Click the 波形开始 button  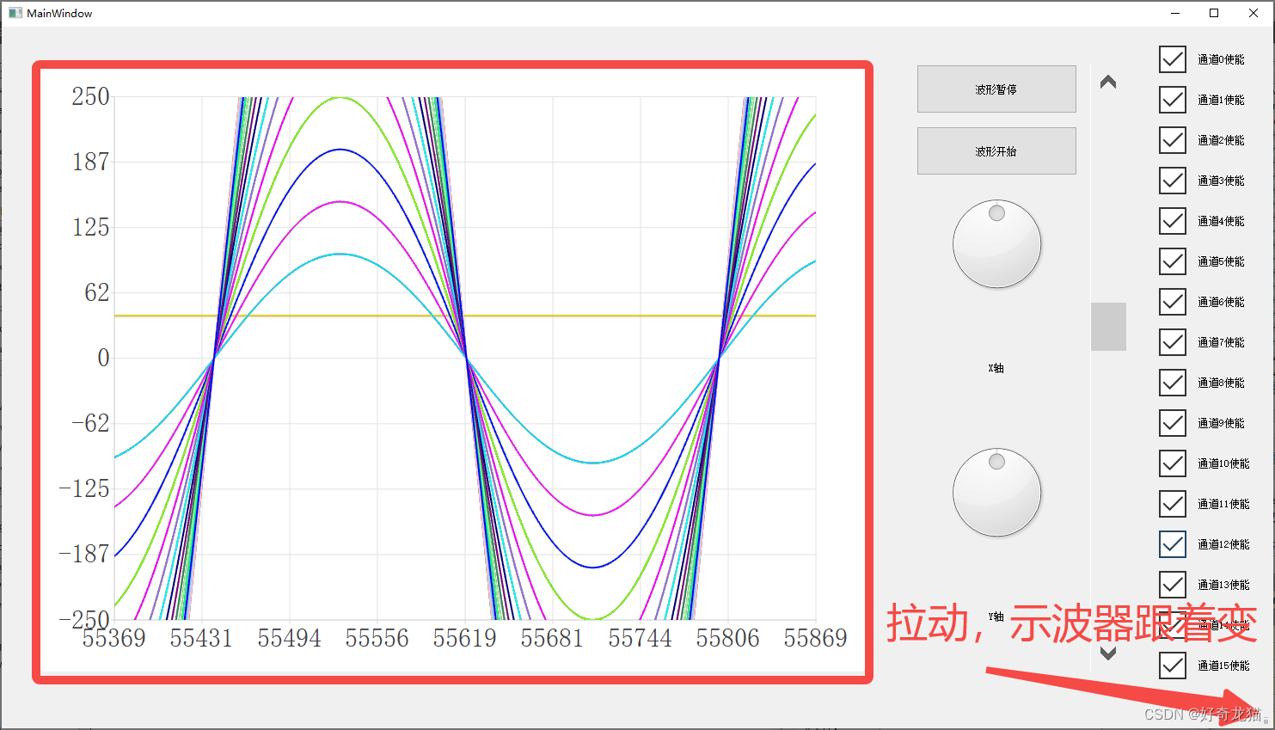click(x=996, y=150)
